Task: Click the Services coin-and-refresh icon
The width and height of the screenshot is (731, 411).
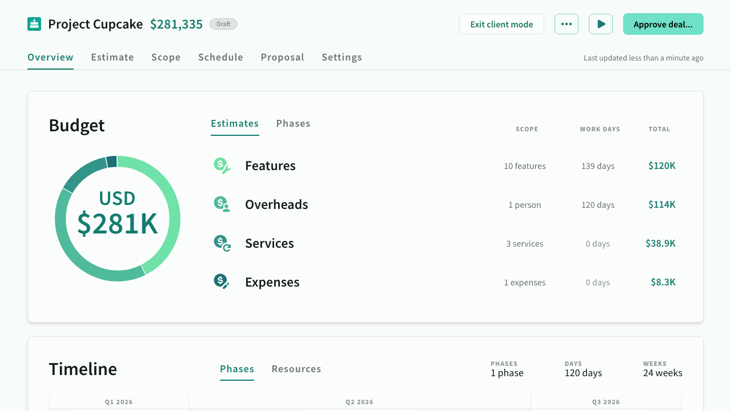Action: [x=222, y=243]
